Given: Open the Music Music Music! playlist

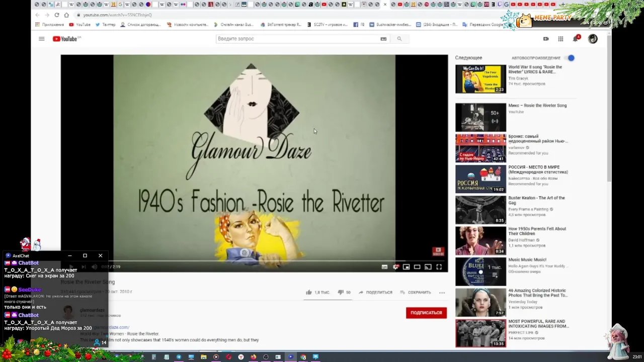Looking at the screenshot, I should [527, 259].
